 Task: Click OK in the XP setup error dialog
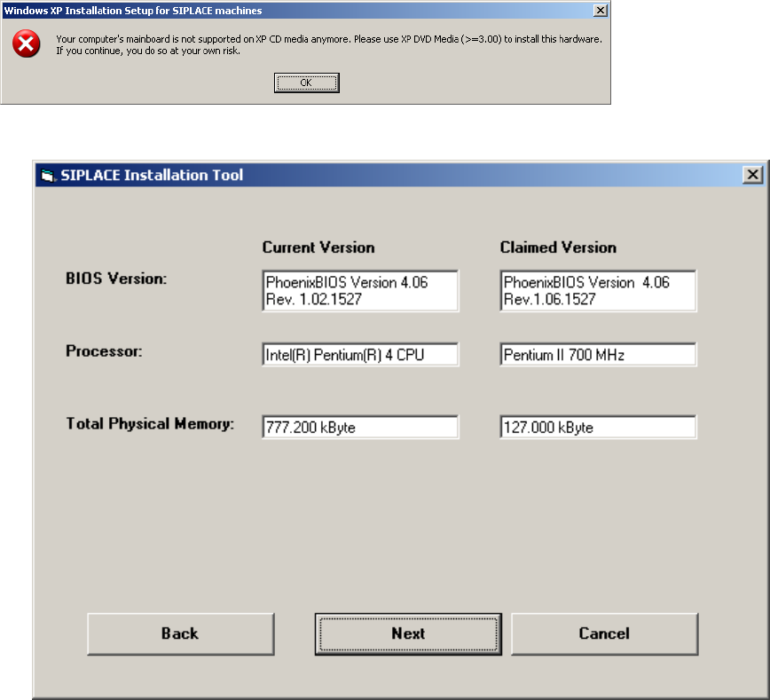point(306,83)
